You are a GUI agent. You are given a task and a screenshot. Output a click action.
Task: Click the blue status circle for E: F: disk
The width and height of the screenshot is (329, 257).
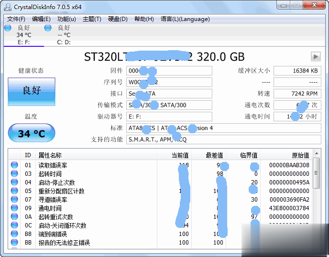(8, 28)
